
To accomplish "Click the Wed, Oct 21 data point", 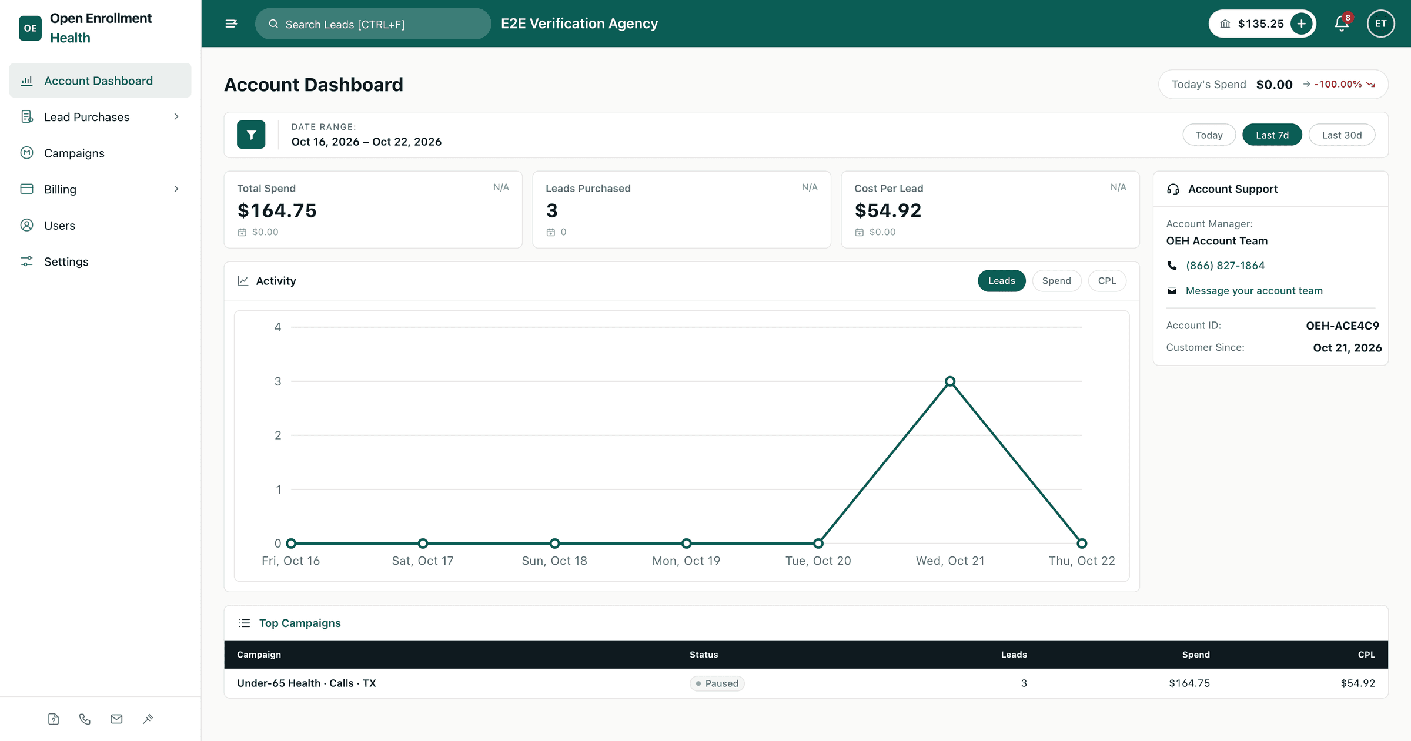I will [x=950, y=381].
